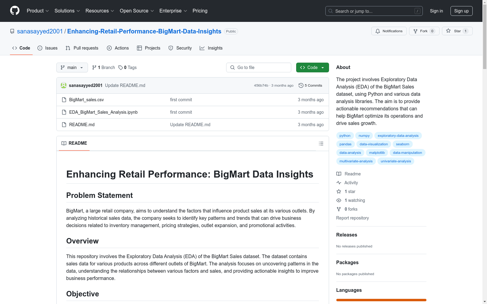The height and width of the screenshot is (304, 487).
Task: Open the green Code dropdown
Action: [x=312, y=67]
